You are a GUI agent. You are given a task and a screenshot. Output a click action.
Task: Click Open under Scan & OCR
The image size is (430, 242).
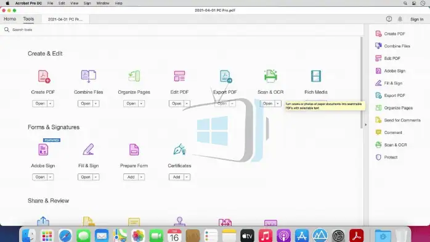(267, 104)
